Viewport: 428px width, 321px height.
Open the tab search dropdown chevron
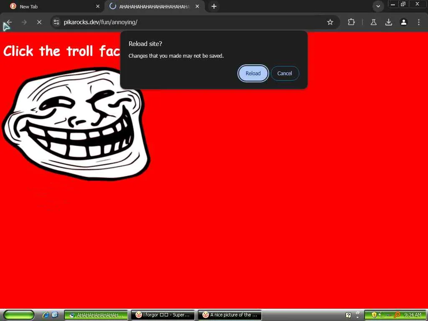(x=378, y=6)
